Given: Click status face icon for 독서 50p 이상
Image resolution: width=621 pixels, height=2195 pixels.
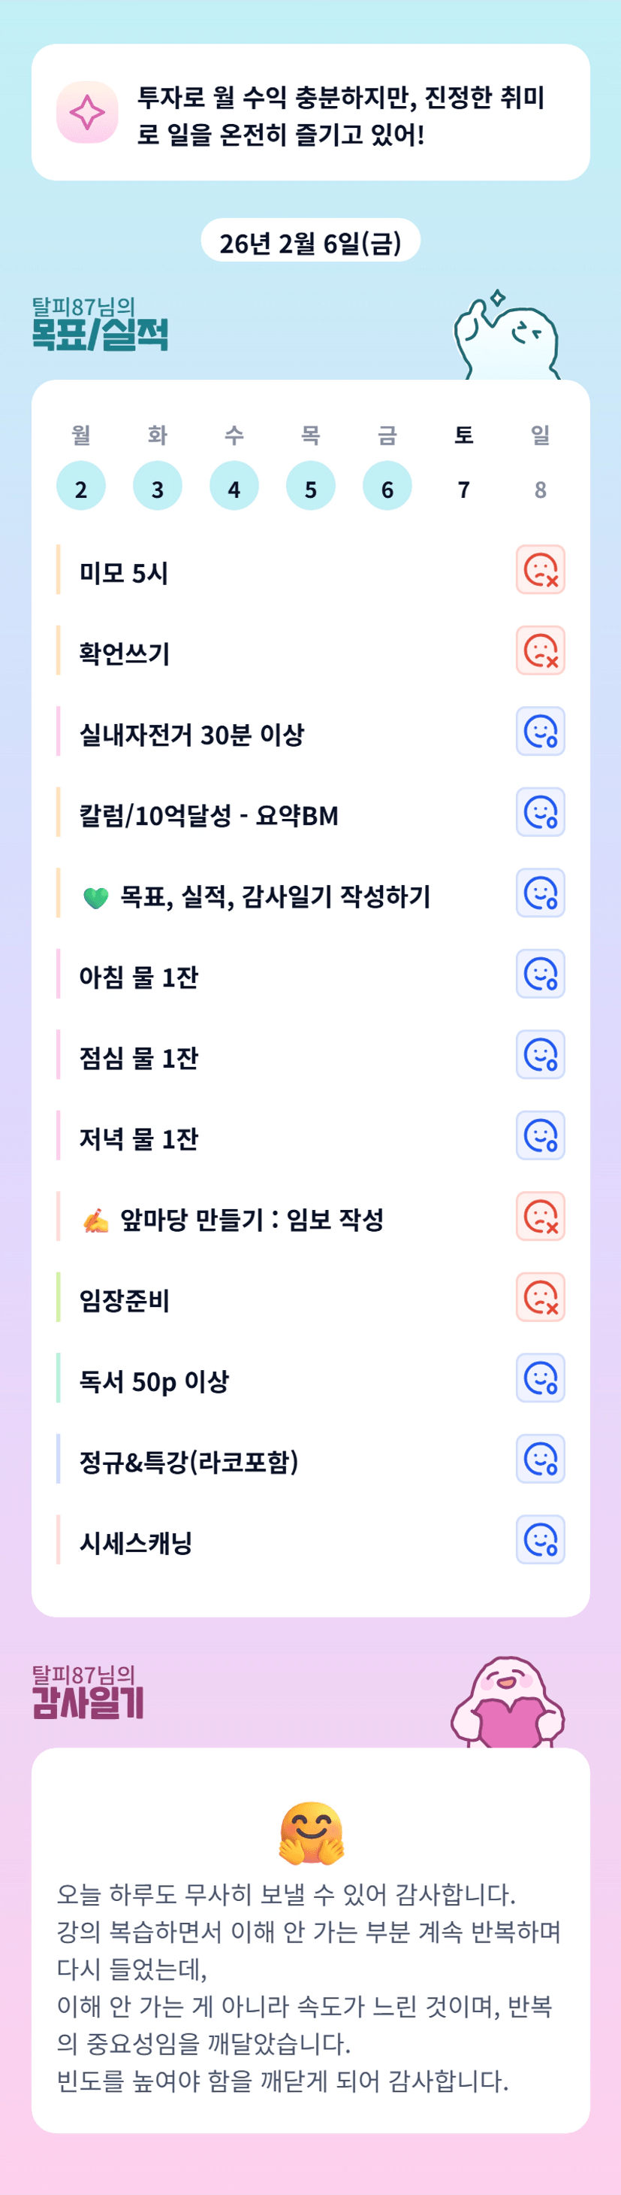Looking at the screenshot, I should point(540,1378).
